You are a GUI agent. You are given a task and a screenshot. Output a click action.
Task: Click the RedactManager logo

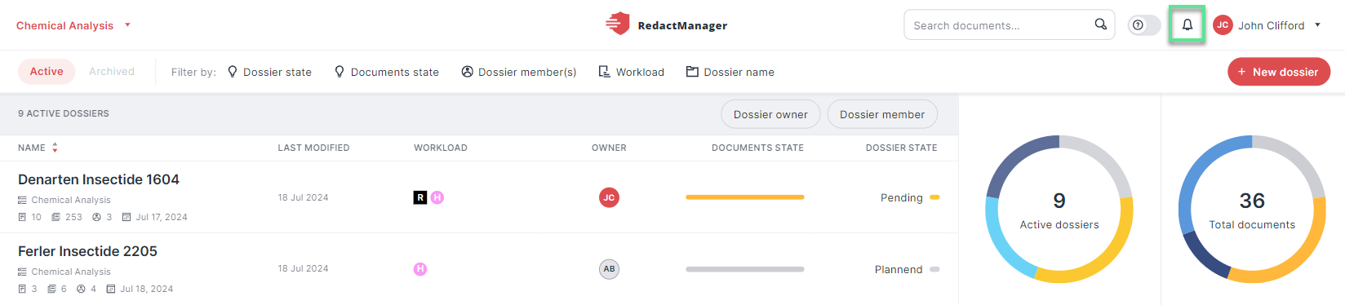666,24
